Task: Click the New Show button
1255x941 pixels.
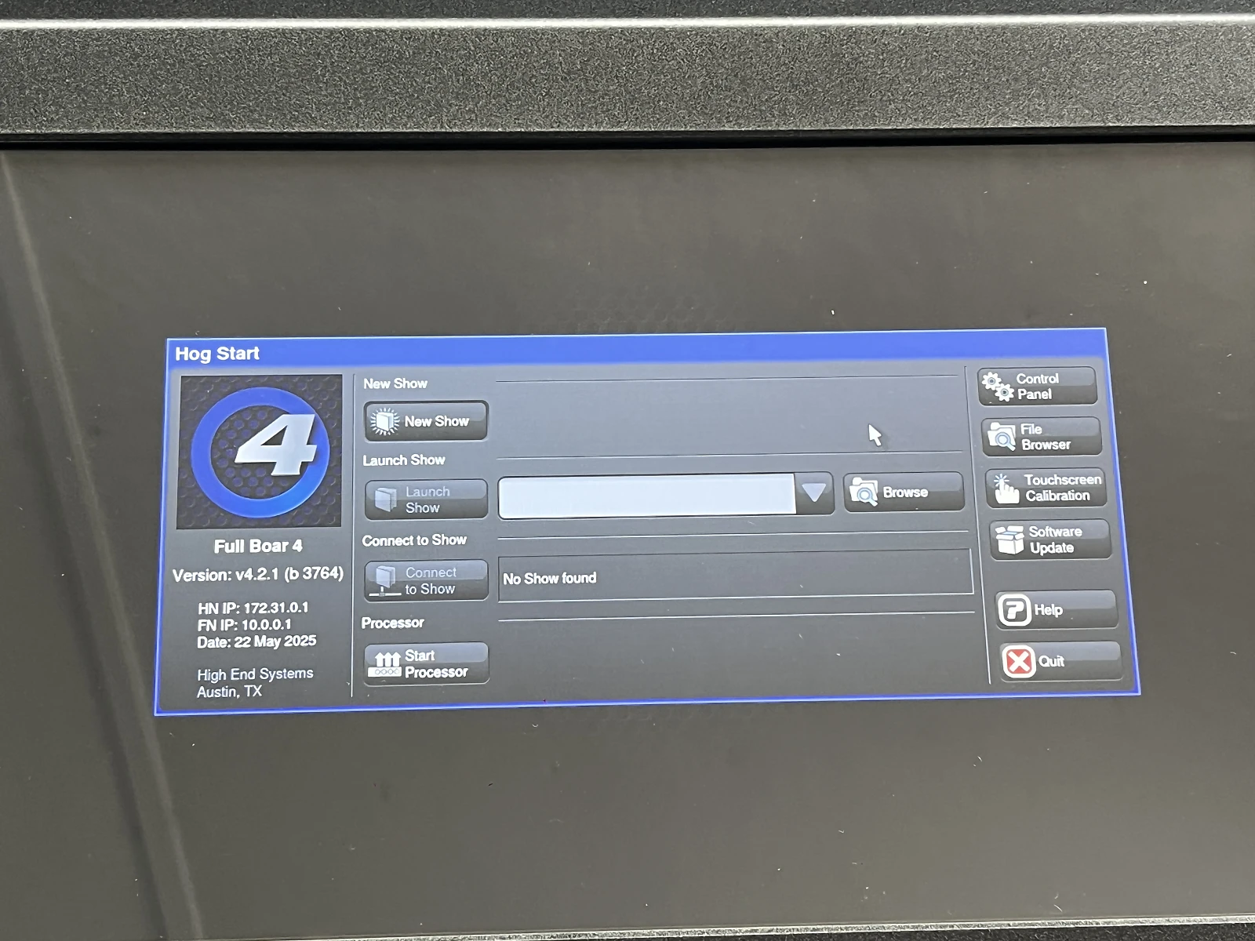Action: click(426, 421)
